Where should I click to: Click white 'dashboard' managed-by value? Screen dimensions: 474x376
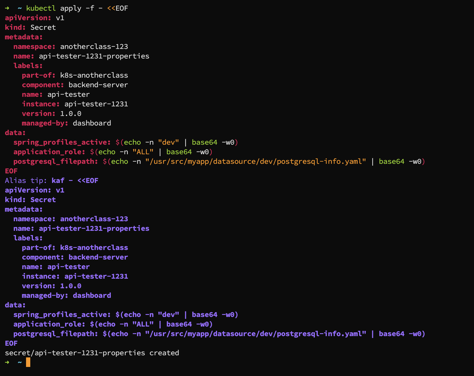[92, 123]
